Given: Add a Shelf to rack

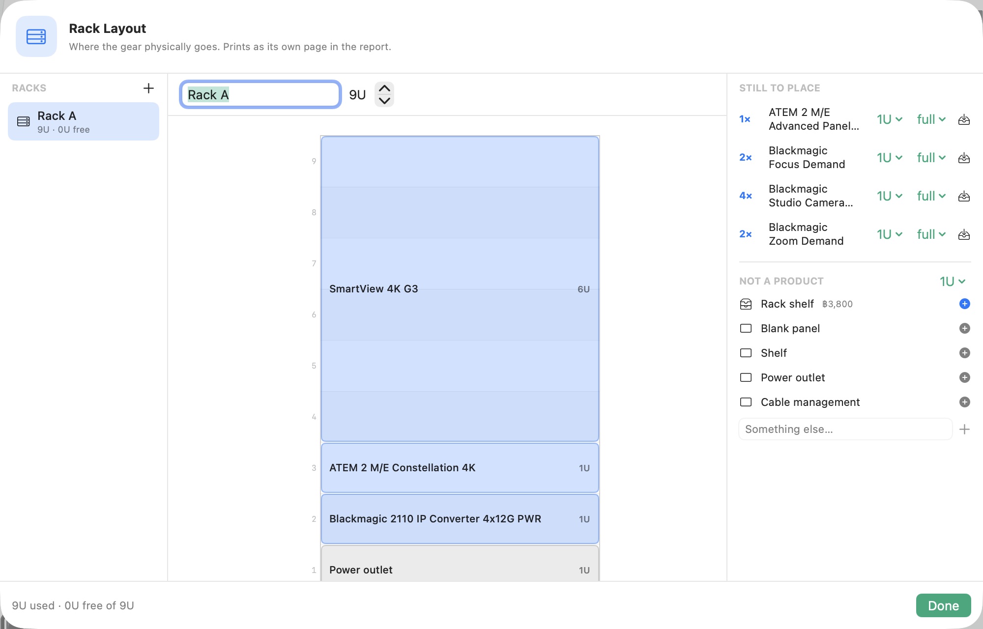Looking at the screenshot, I should [x=964, y=353].
